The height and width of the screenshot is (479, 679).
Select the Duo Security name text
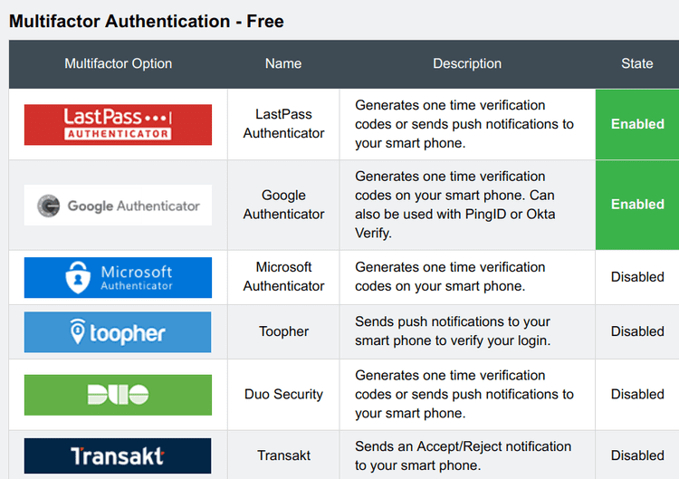tap(283, 394)
